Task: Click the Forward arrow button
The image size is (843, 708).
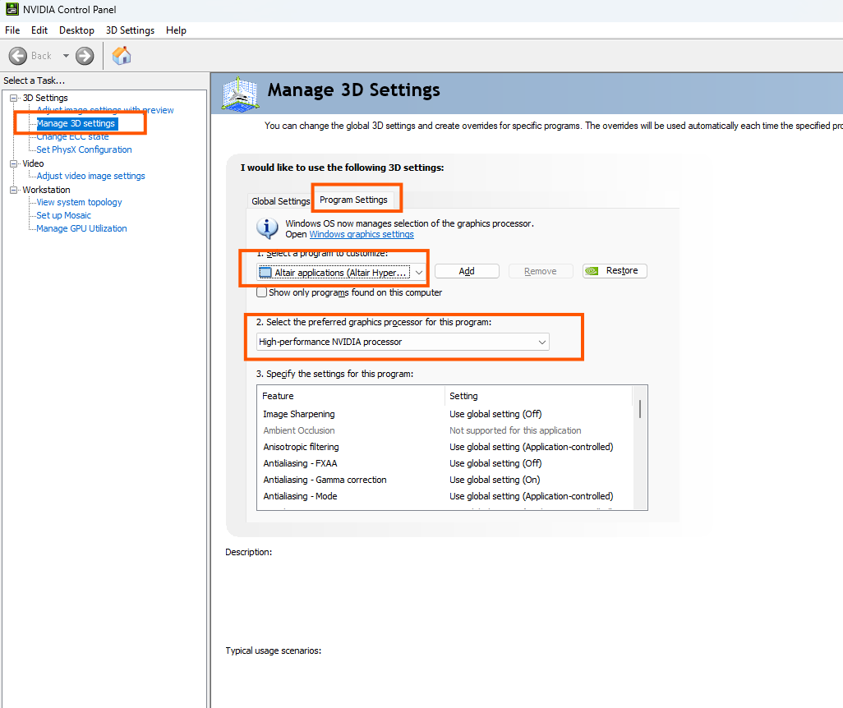Action: click(85, 55)
